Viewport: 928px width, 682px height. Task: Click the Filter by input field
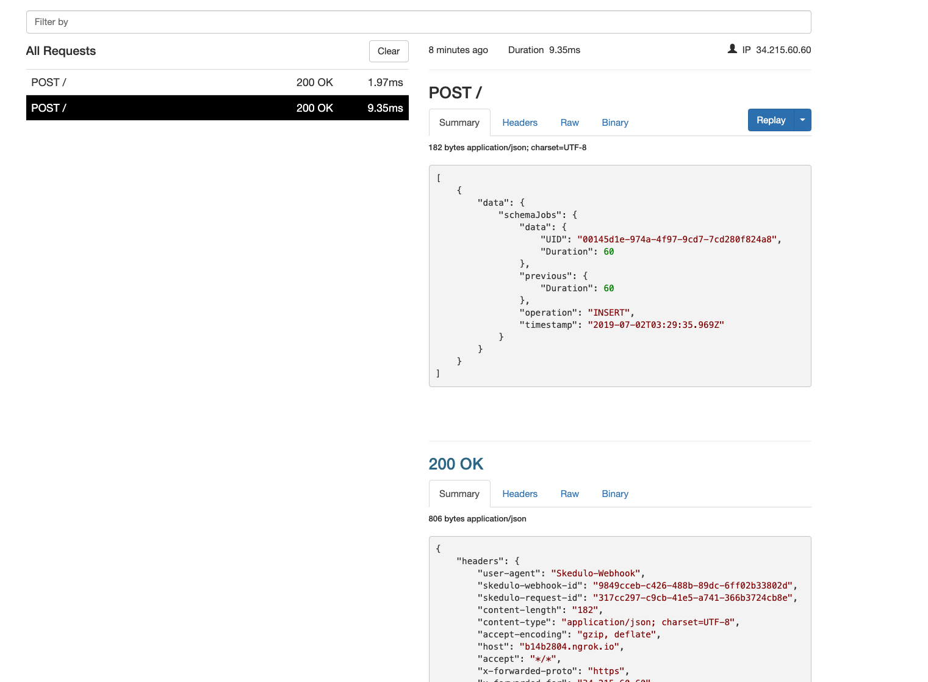pyautogui.click(x=419, y=21)
